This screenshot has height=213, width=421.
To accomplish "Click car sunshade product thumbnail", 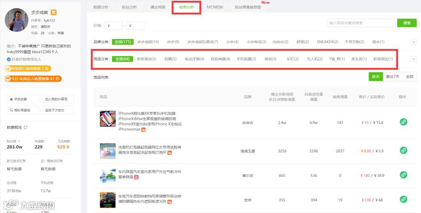I will point(108,200).
